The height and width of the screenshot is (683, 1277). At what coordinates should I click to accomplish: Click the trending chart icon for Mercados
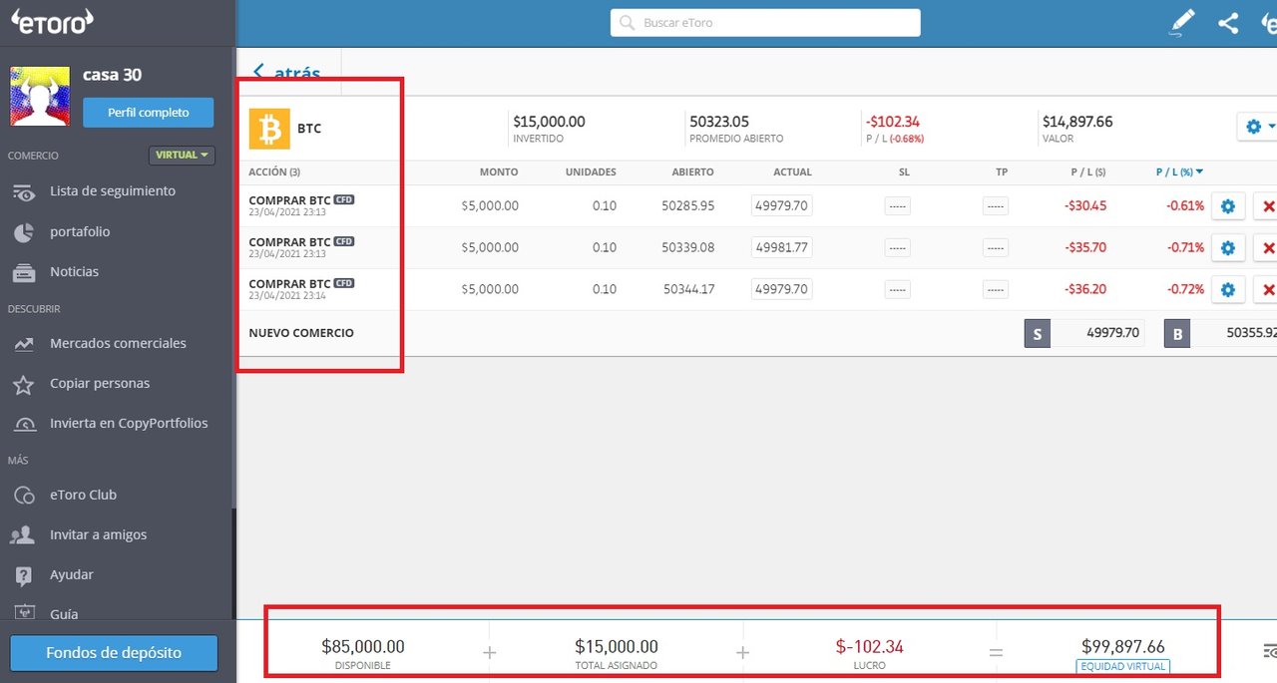(24, 344)
